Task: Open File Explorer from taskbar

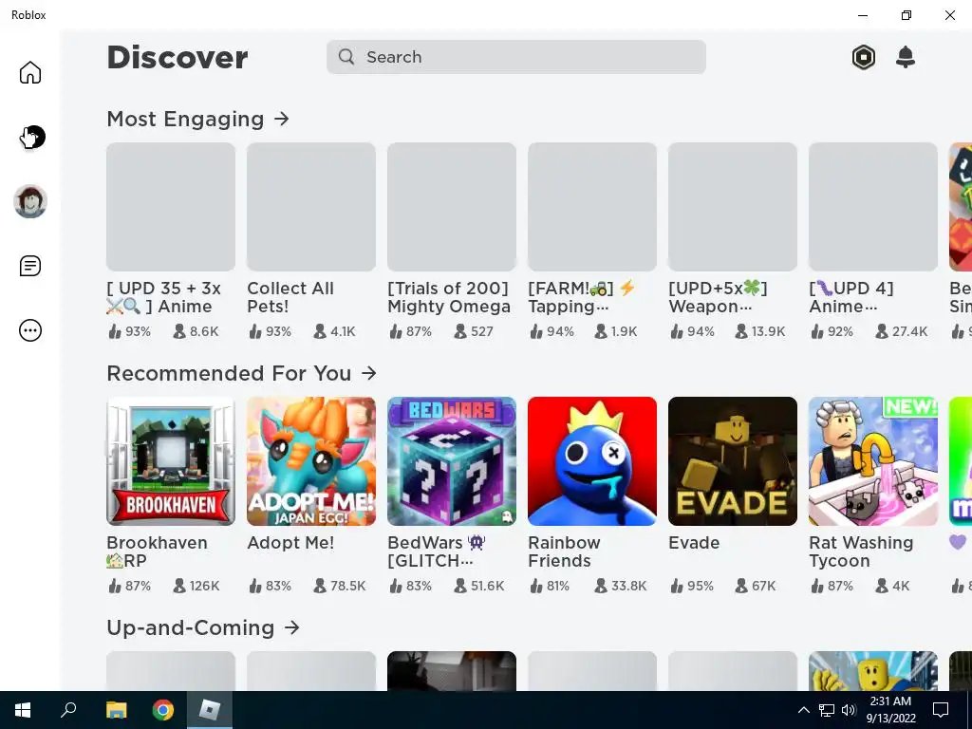Action: tap(116, 710)
